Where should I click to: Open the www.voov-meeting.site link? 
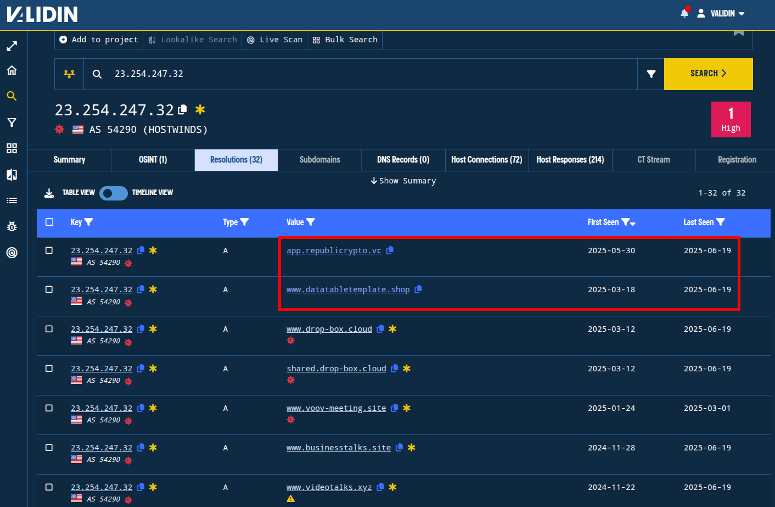pos(336,408)
